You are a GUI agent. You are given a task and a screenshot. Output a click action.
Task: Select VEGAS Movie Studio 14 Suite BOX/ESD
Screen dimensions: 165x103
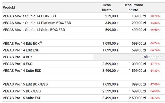[34, 30]
